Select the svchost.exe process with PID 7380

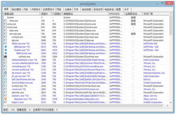click(17, 37)
